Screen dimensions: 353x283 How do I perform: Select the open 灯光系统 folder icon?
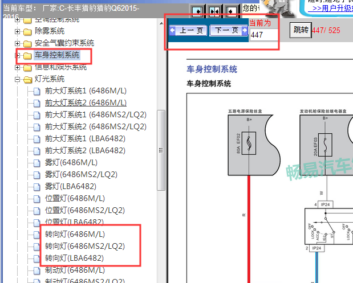click(28, 79)
